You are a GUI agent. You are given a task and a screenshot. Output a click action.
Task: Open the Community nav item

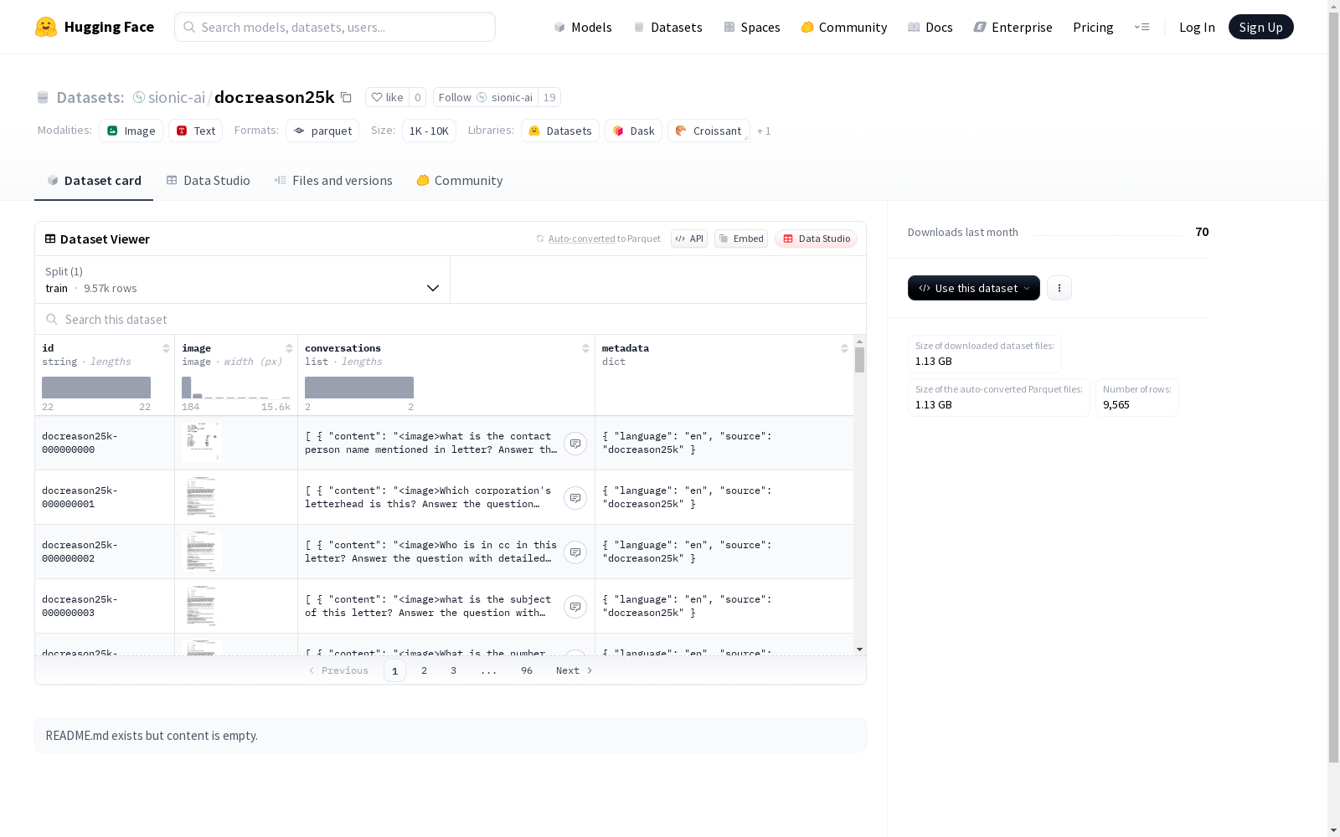(843, 27)
